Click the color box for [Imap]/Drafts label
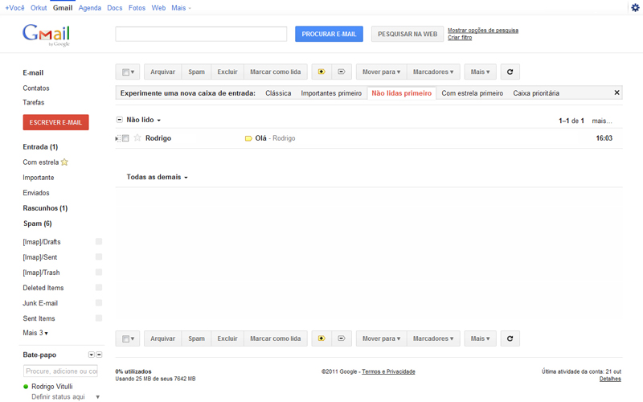This screenshot has height=402, width=643. (x=99, y=242)
